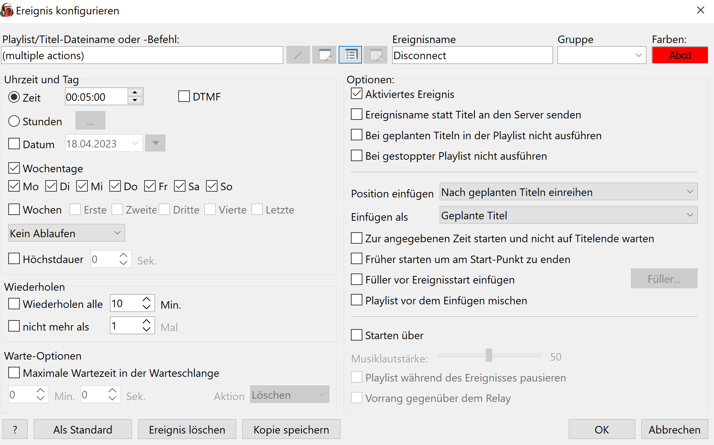Open help with the ? button
Image resolution: width=714 pixels, height=445 pixels.
click(15, 429)
